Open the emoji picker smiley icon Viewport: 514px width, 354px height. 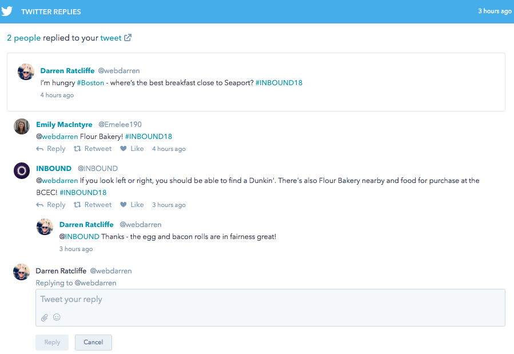[x=57, y=317]
